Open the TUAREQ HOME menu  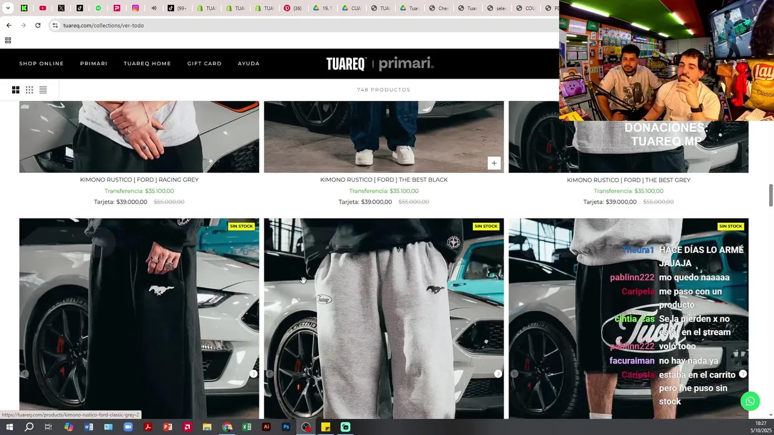148,63
